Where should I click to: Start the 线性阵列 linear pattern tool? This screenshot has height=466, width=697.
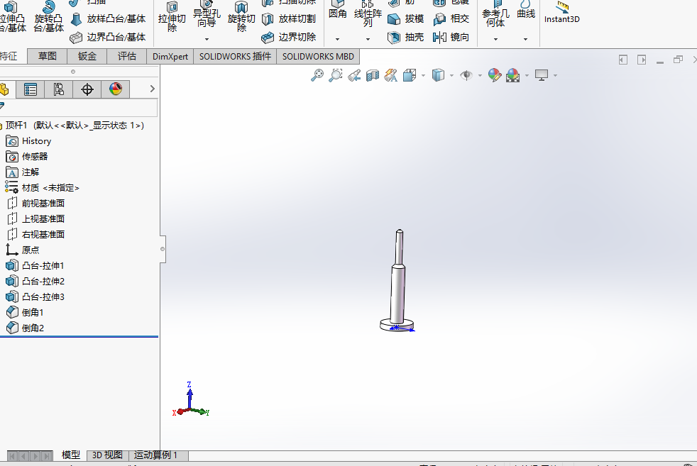368,14
